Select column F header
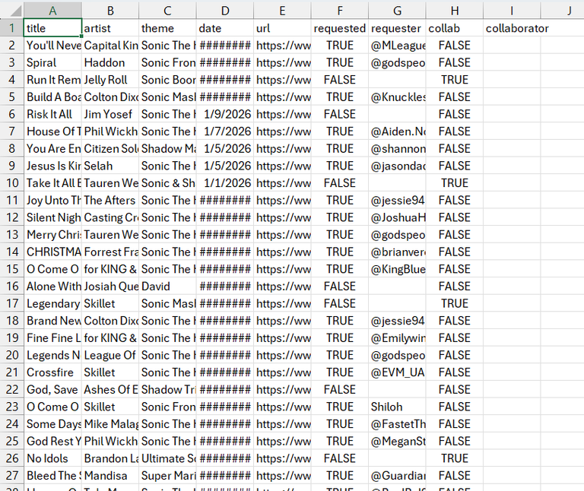 pos(340,11)
